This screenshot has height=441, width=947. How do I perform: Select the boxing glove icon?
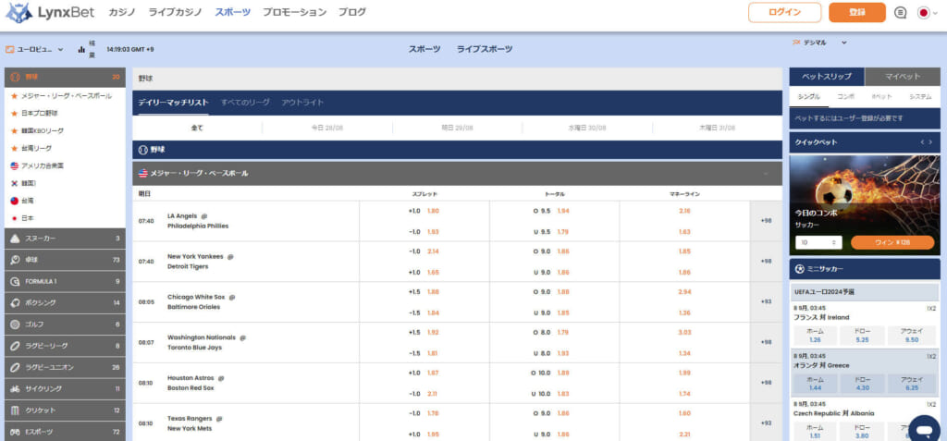15,302
